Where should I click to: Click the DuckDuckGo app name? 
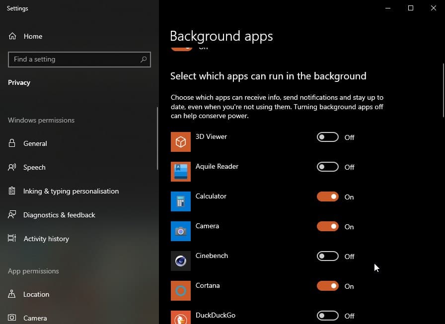[216, 315]
